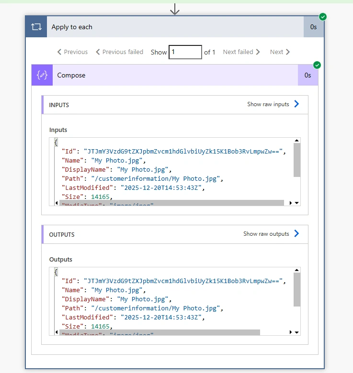Collapse the Compose action header
The height and width of the screenshot is (373, 353).
coord(175,75)
